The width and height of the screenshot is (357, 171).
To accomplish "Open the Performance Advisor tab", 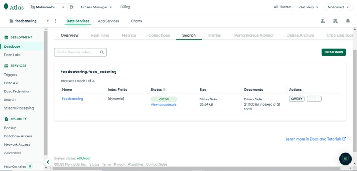I will click(x=254, y=35).
